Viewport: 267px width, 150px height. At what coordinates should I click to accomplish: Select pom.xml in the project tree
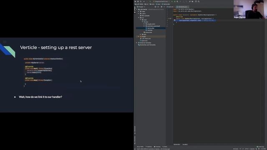click(144, 41)
